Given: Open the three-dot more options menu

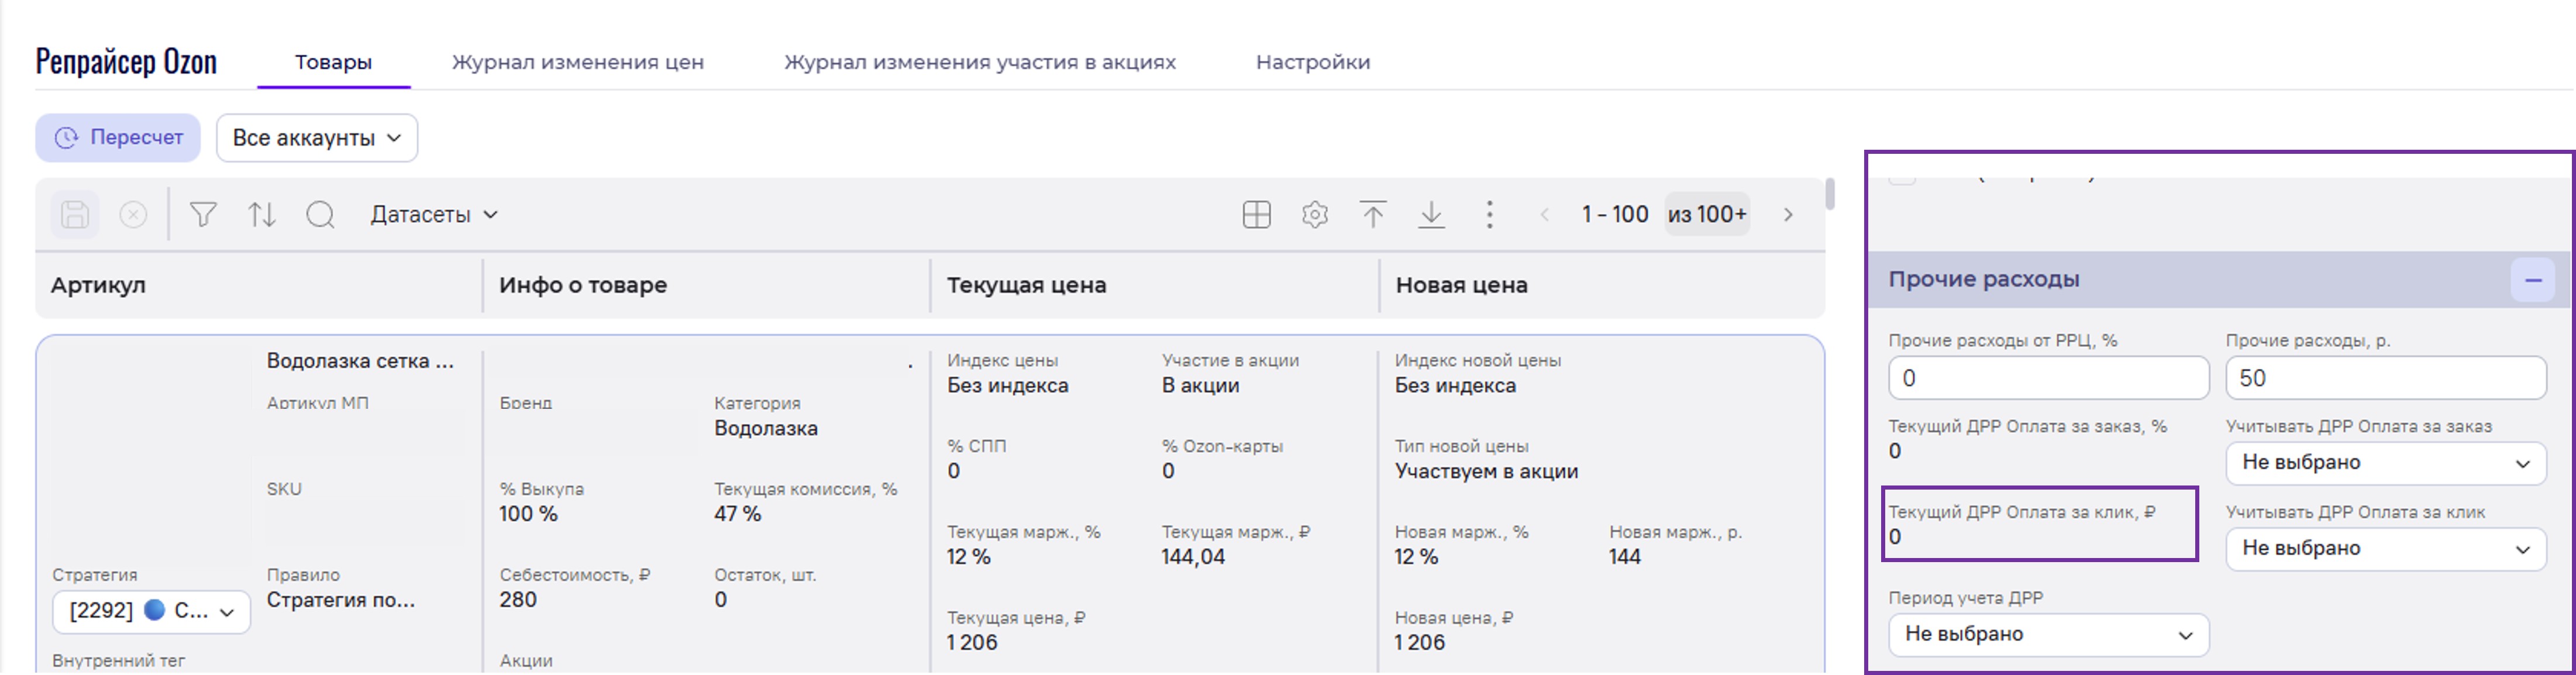Looking at the screenshot, I should pos(1489,215).
